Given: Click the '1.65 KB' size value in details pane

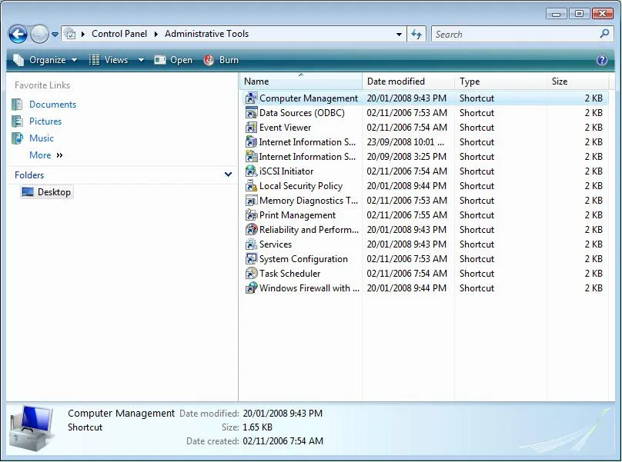Looking at the screenshot, I should 257,427.
